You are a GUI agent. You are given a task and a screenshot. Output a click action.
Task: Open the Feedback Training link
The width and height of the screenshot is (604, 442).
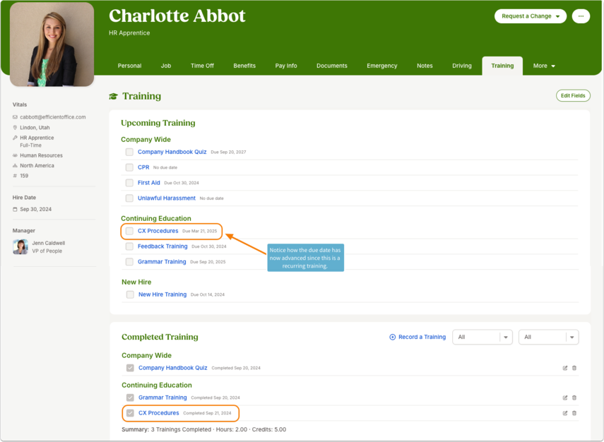point(162,246)
